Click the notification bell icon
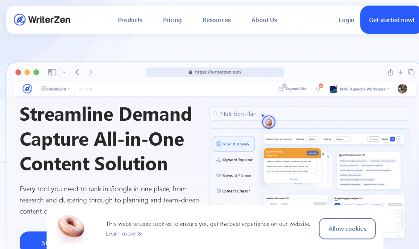 318,89
